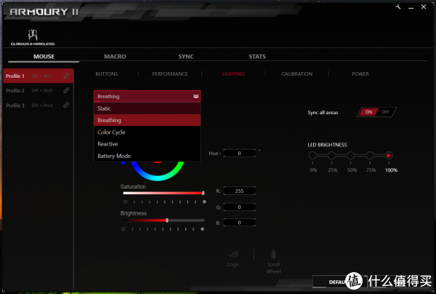Image resolution: width=436 pixels, height=294 pixels.
Task: Select the Gladius II Wireless mouse device icon
Action: 33,36
